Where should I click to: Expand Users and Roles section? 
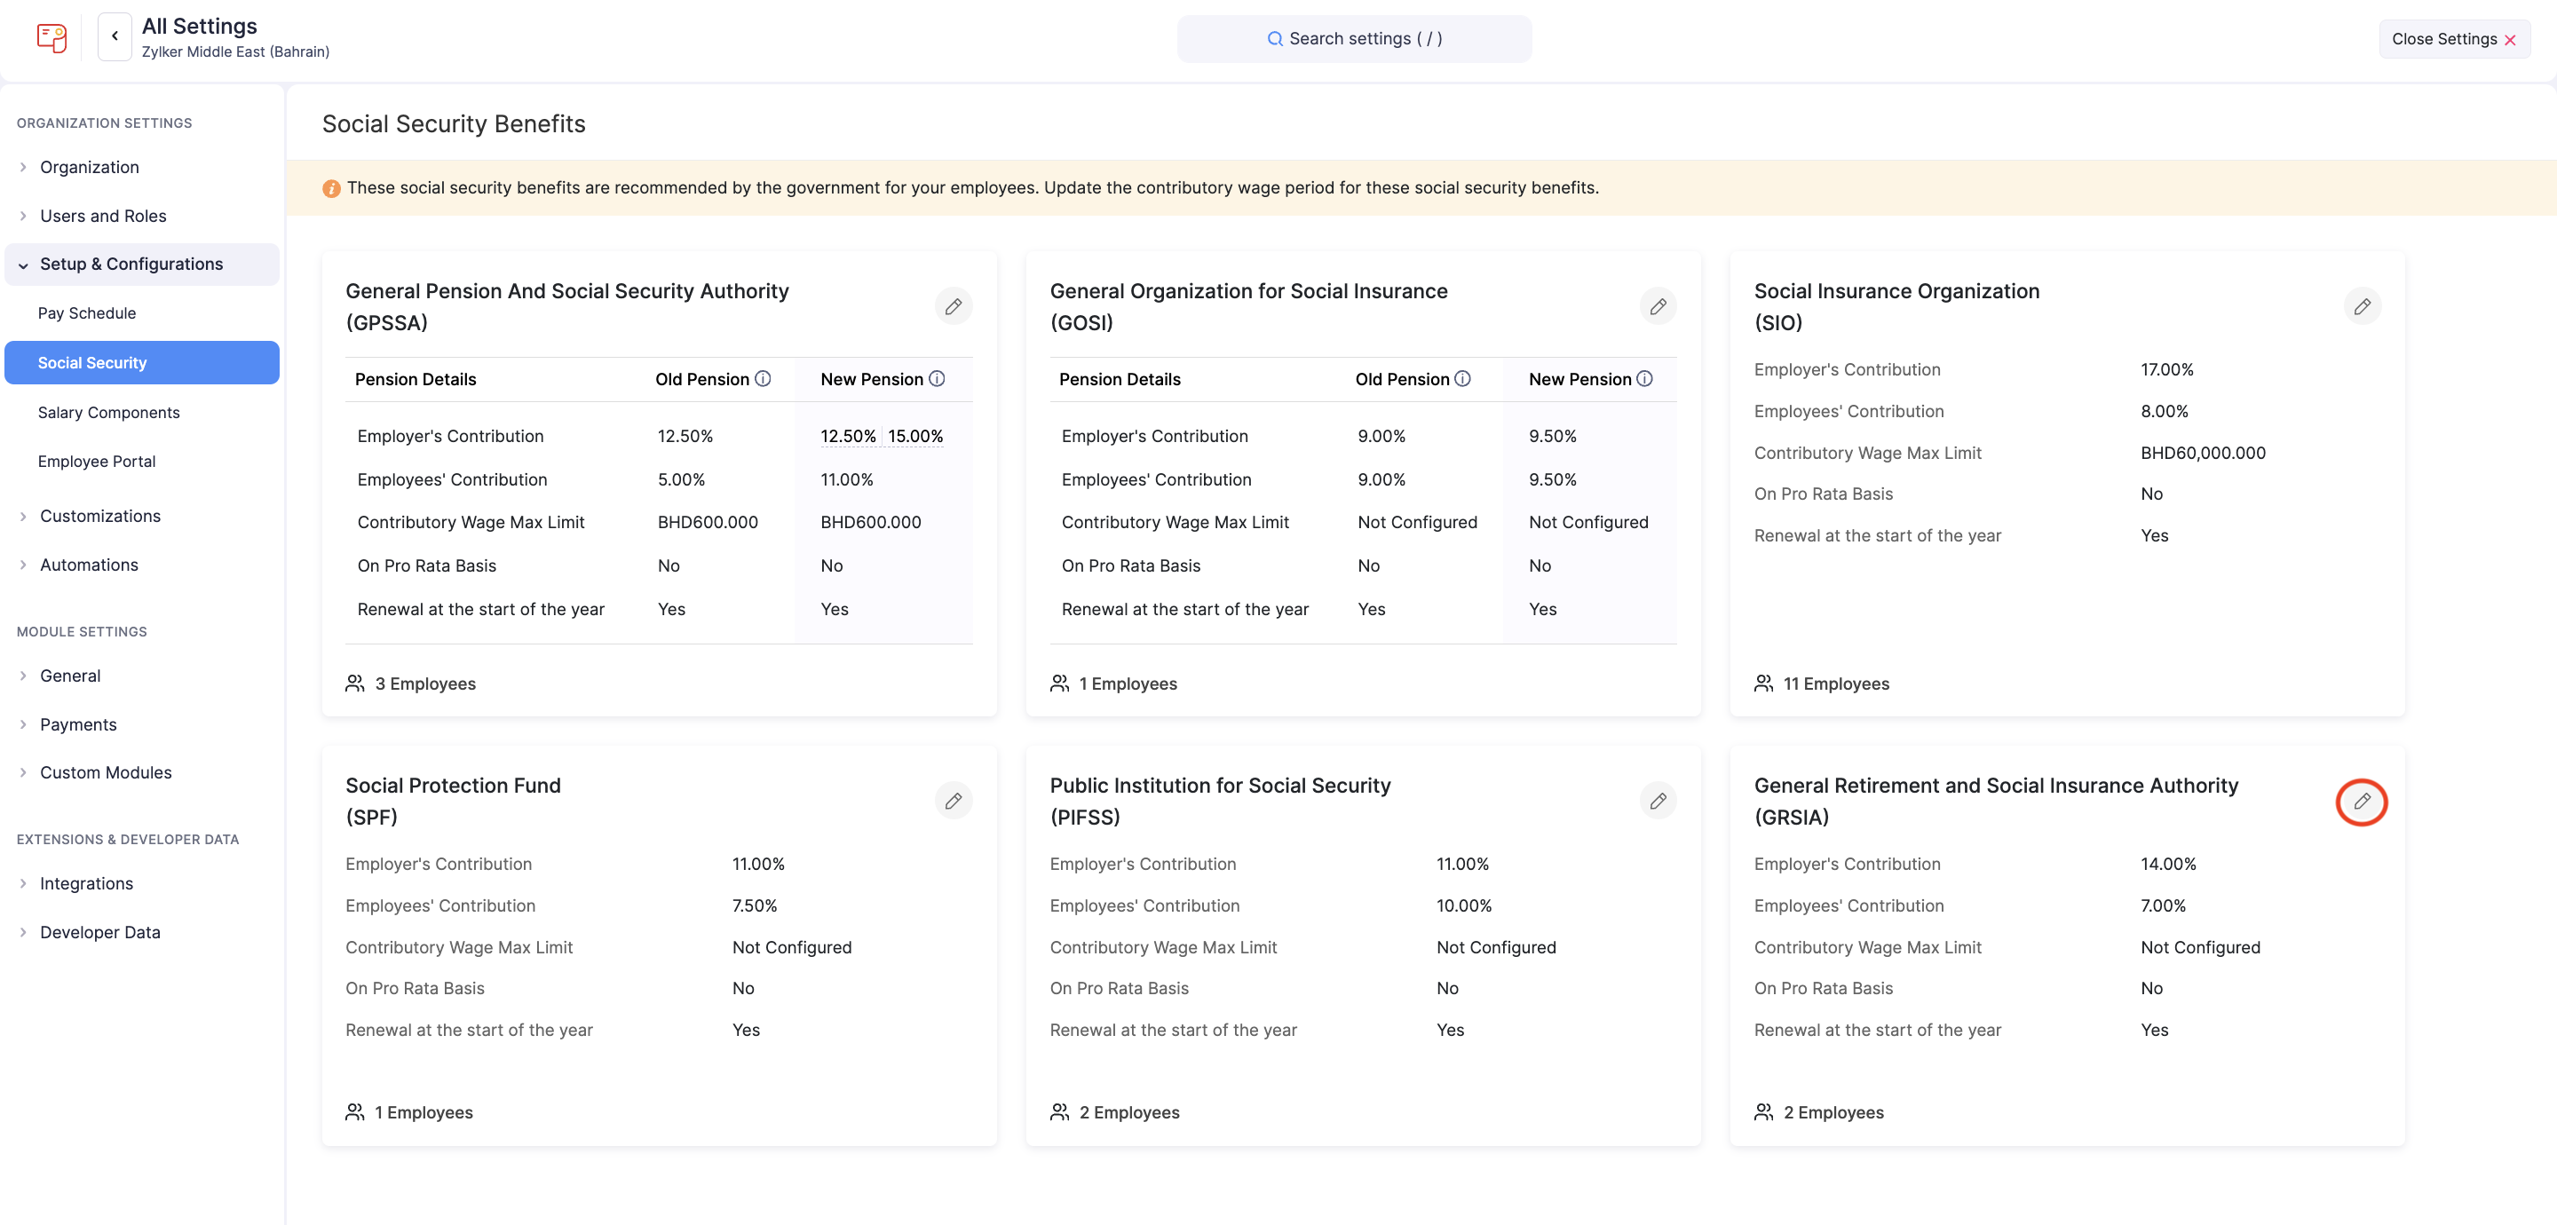102,216
